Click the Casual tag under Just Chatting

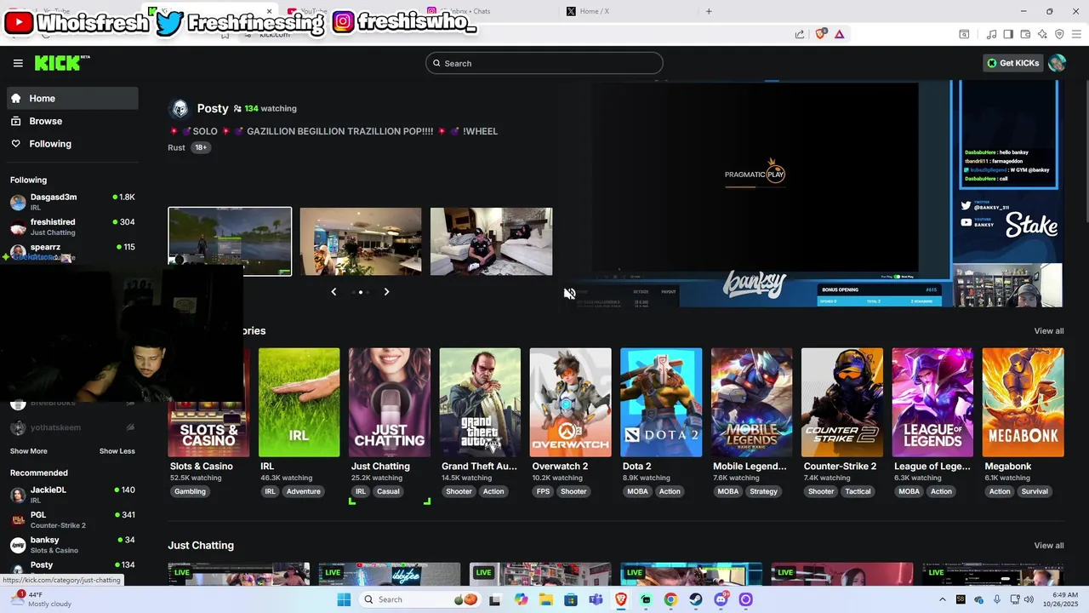click(x=388, y=491)
